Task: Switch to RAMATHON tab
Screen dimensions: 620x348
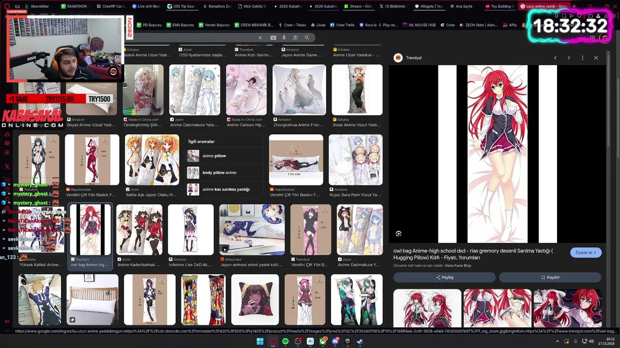Action: pos(75,6)
